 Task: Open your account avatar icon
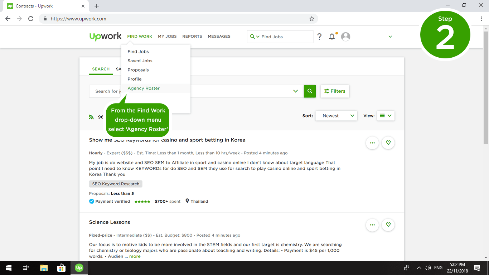coord(345,36)
